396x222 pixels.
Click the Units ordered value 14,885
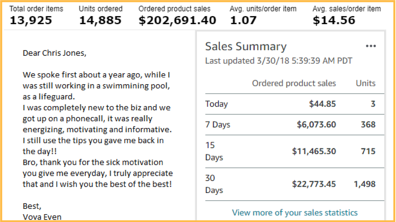tap(100, 21)
